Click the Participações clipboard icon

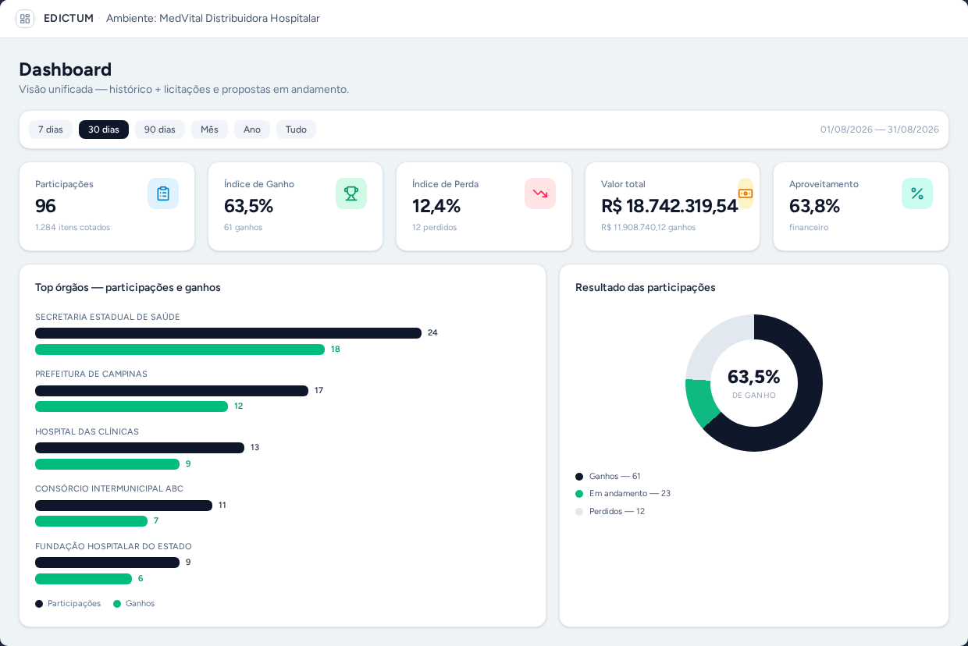[163, 193]
